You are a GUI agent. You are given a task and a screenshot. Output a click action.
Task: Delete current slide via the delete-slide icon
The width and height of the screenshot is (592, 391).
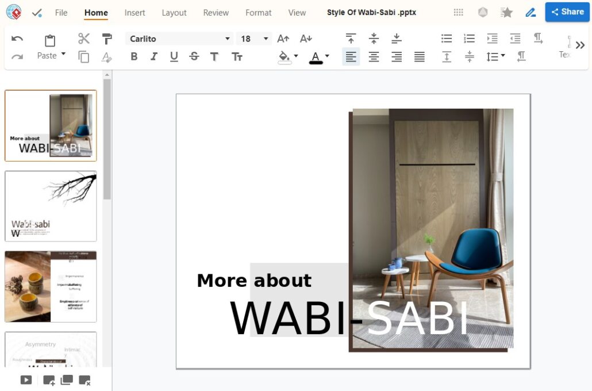pos(85,380)
